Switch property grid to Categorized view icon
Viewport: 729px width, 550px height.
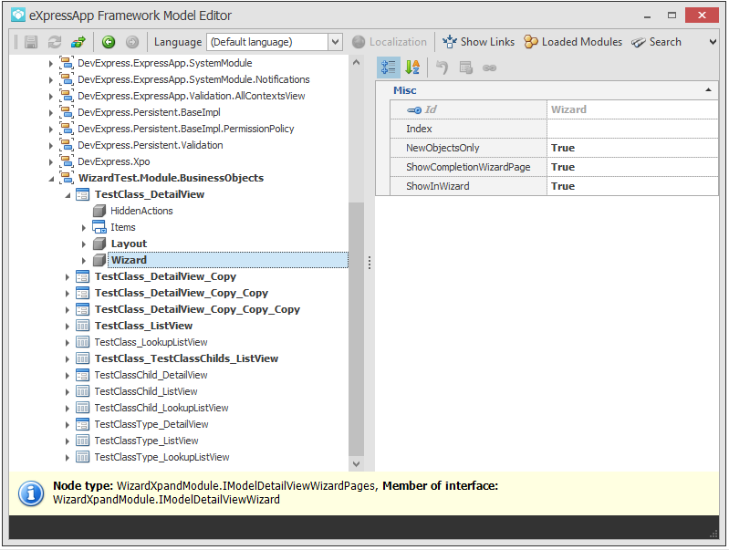[388, 67]
